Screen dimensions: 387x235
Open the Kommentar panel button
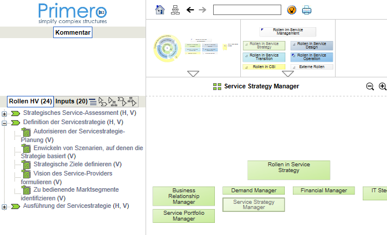73,33
